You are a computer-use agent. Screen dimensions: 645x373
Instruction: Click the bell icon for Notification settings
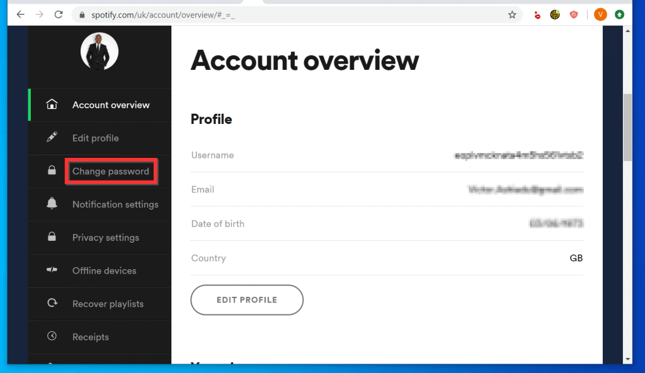click(52, 203)
